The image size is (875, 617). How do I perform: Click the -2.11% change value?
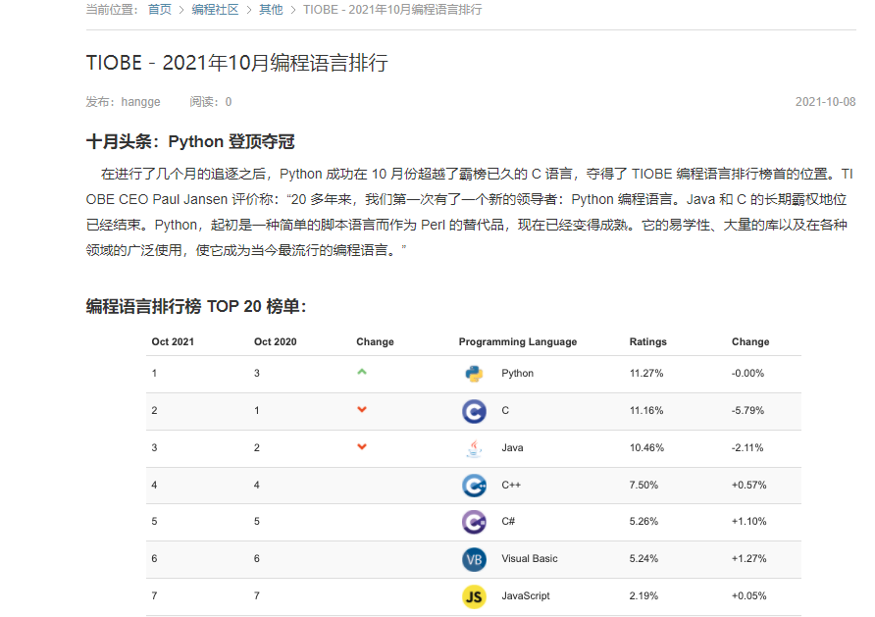747,447
